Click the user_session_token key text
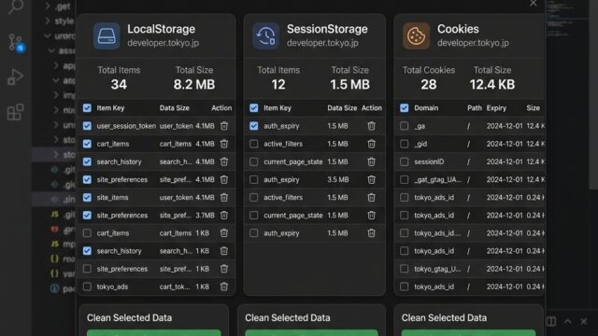The image size is (598, 336). [126, 126]
